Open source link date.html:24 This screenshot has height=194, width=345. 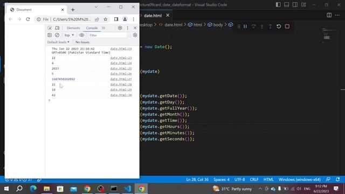[121, 63]
